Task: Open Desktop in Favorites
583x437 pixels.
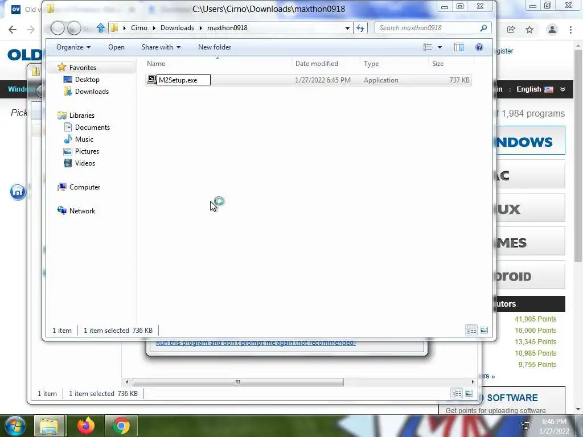Action: point(87,80)
